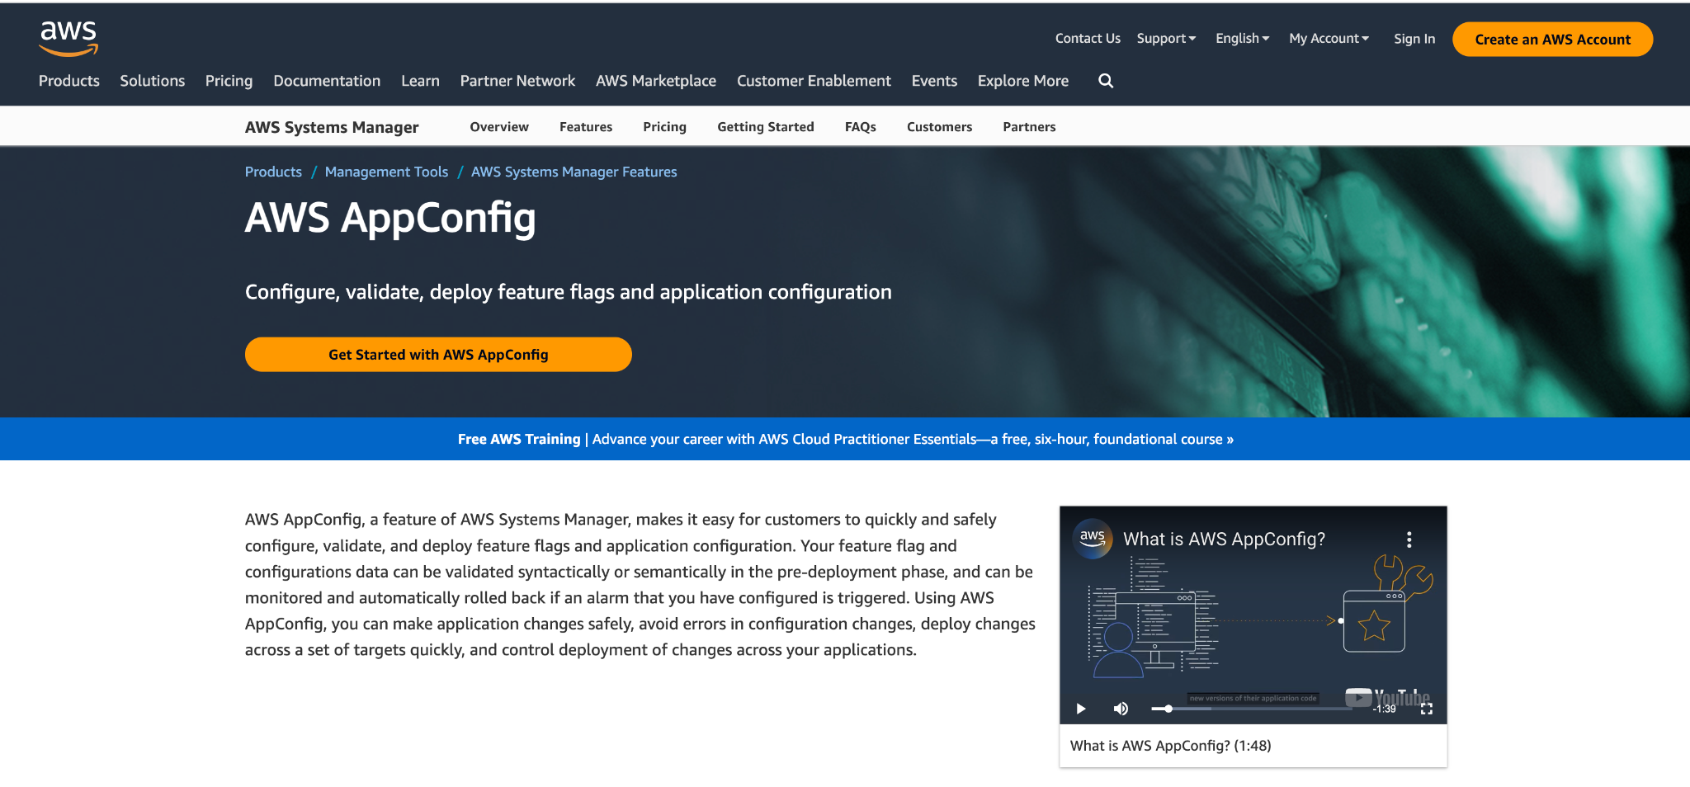This screenshot has width=1690, height=787.
Task: Switch to the Features tab
Action: click(x=586, y=127)
